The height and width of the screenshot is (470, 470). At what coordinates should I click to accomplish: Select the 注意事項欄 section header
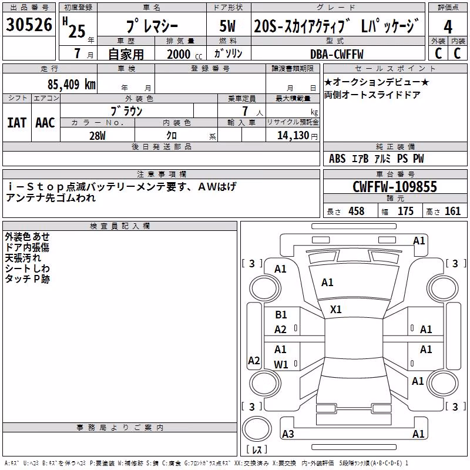click(162, 174)
